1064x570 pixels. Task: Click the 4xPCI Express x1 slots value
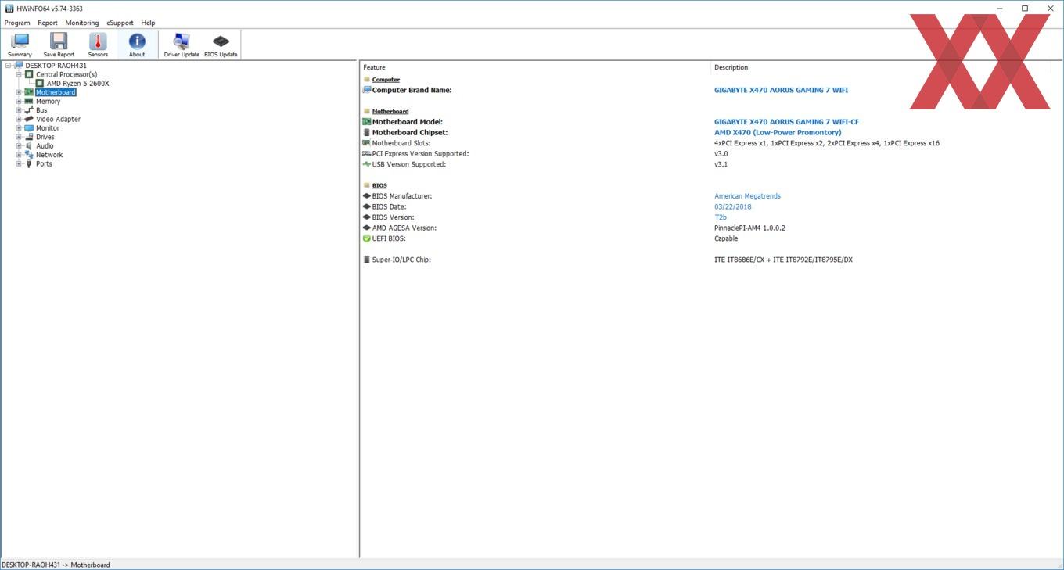(x=827, y=143)
